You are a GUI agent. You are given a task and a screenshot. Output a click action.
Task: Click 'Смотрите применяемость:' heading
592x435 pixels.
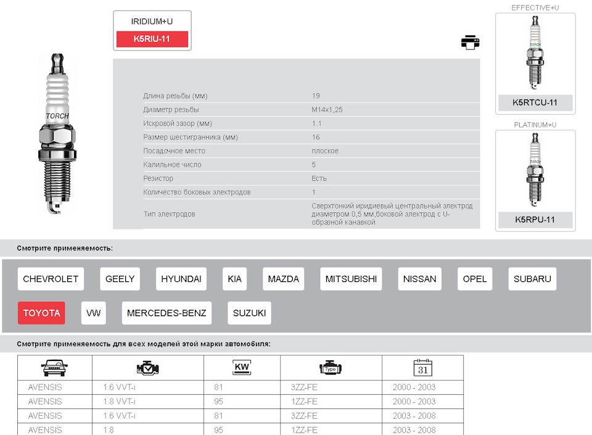(65, 248)
